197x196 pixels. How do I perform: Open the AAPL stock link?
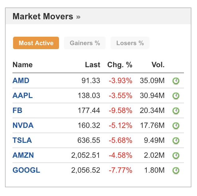(x=23, y=96)
